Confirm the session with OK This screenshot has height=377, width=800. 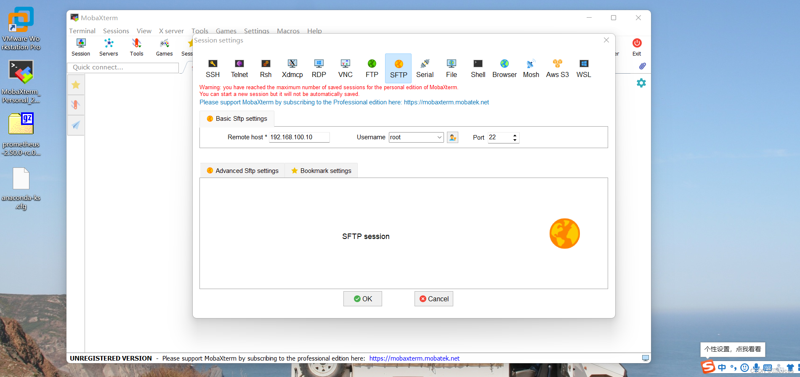click(x=363, y=299)
